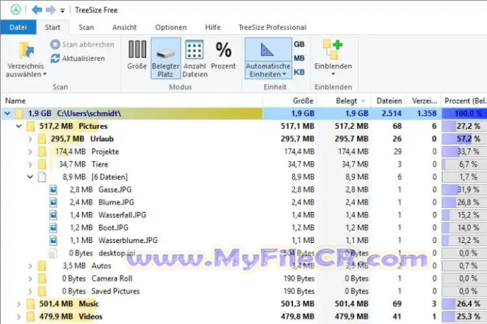Screen dimensions: 487x324
Task: Switch to the Scan ribbon tab
Action: click(86, 27)
